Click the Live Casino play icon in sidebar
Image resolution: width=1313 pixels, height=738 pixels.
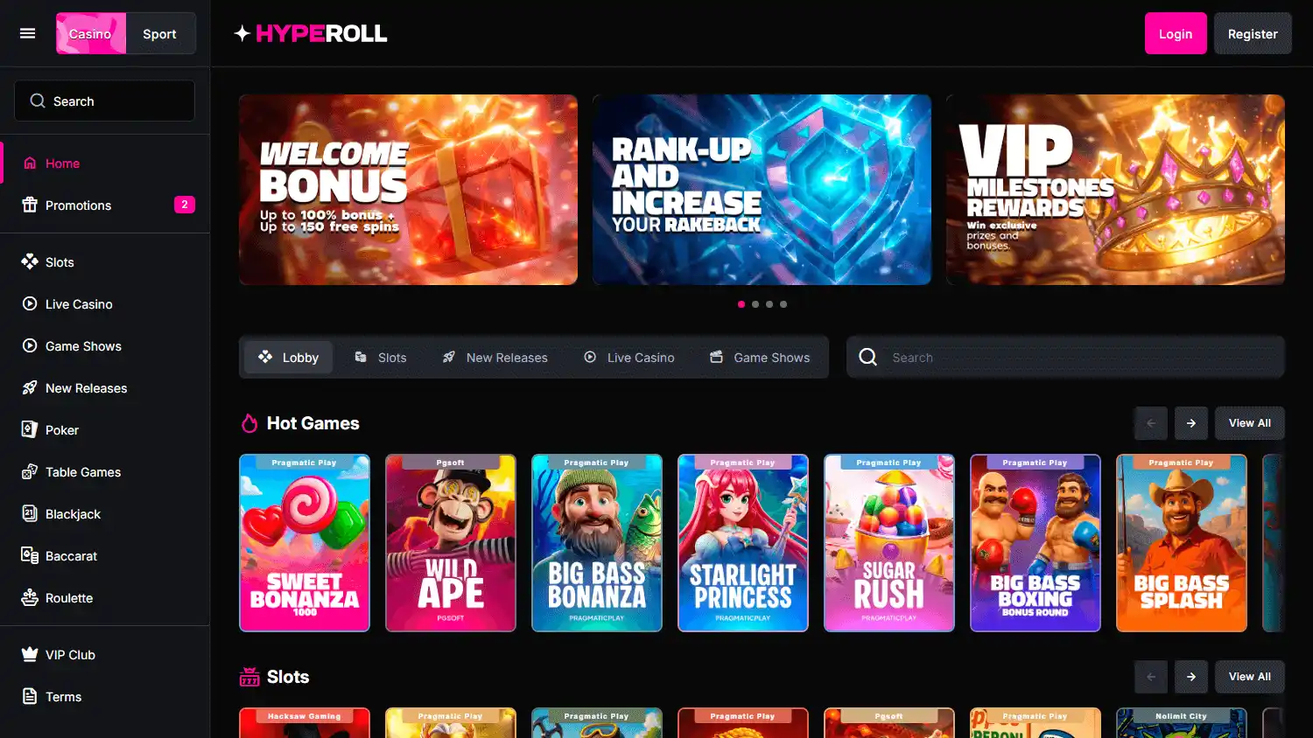30,303
